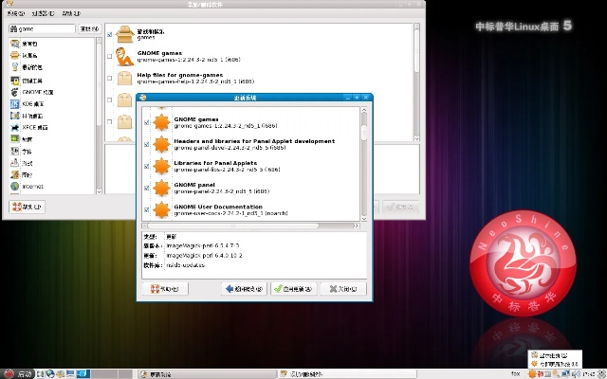Uncheck the GNOME User Documentation update checkbox
Viewport: 607px width, 379px height.
(x=146, y=210)
